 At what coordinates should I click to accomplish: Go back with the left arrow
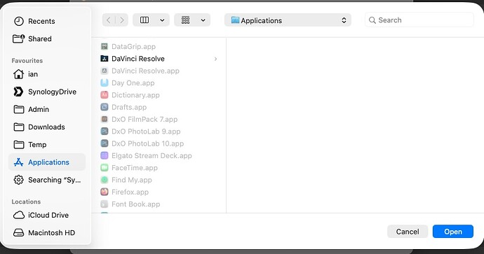tap(108, 20)
